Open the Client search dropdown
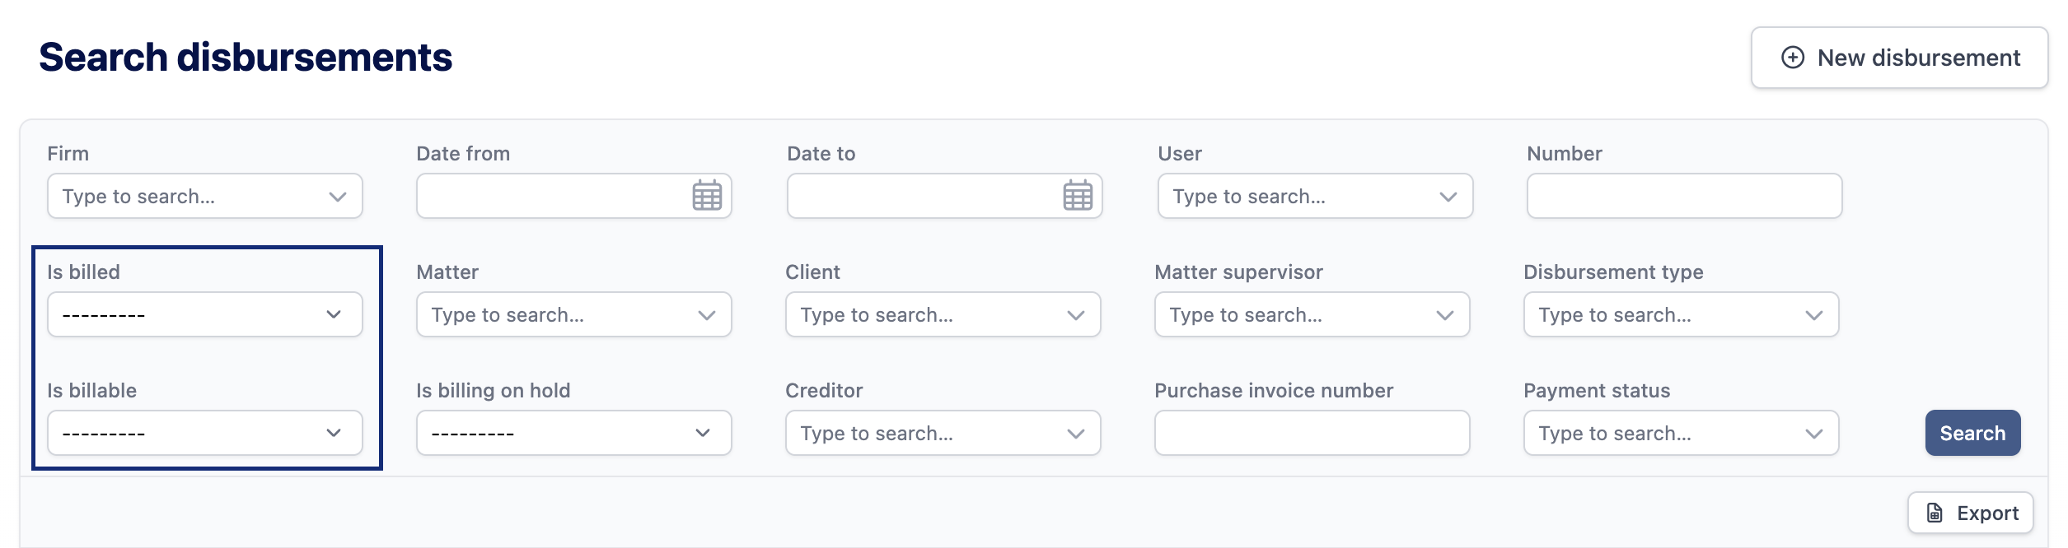Image resolution: width=2068 pixels, height=548 pixels. pos(943,314)
